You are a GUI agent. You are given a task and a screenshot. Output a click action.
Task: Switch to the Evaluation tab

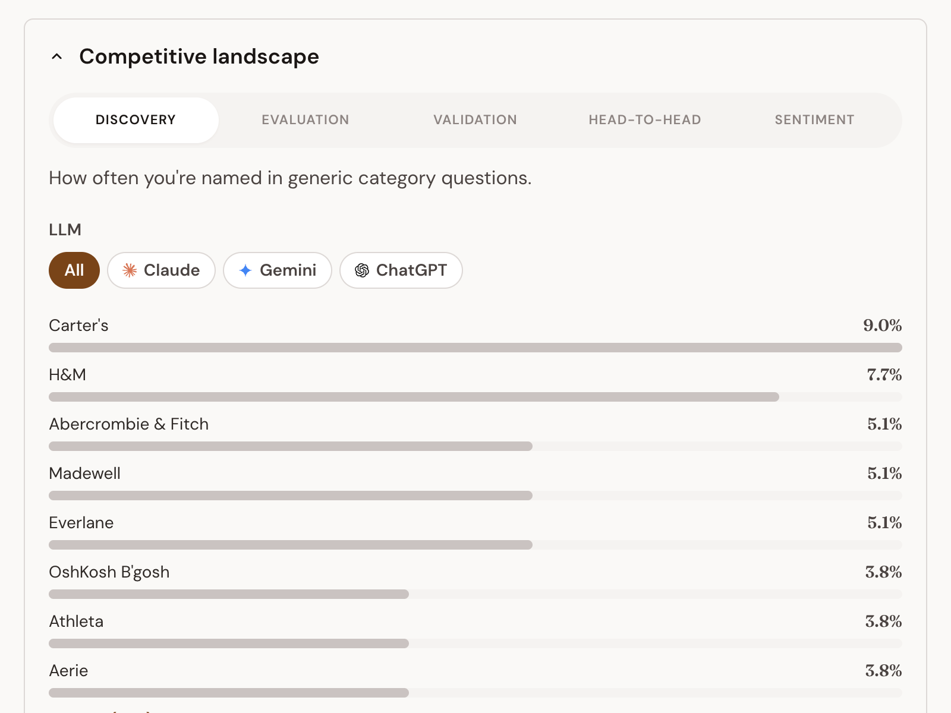[306, 120]
